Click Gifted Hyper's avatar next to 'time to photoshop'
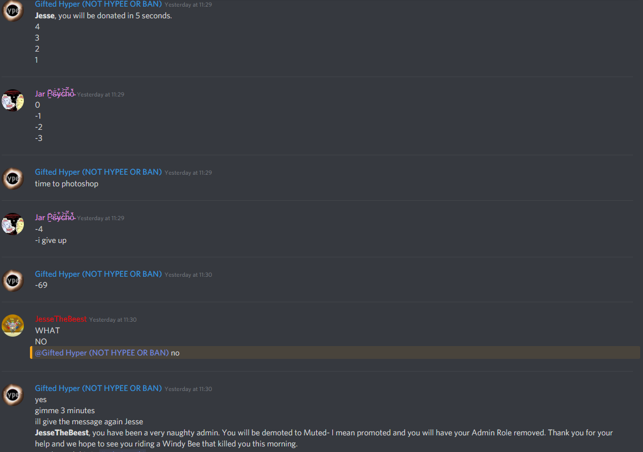Screen dimensions: 643x452 [13, 178]
